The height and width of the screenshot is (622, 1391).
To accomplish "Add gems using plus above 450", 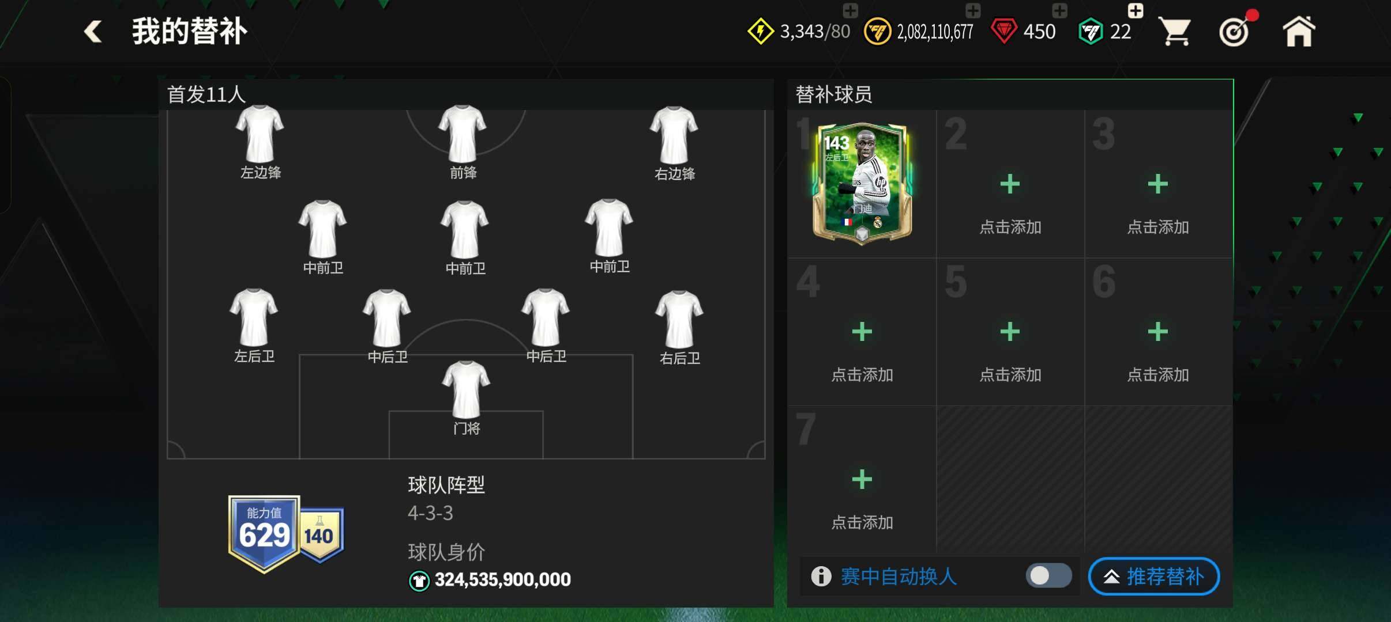I will pyautogui.click(x=1059, y=10).
